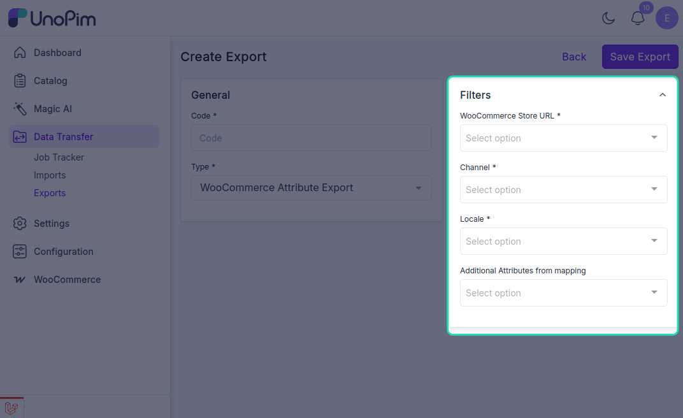Select Data Transfer in sidebar
Image resolution: width=683 pixels, height=418 pixels.
tap(84, 137)
